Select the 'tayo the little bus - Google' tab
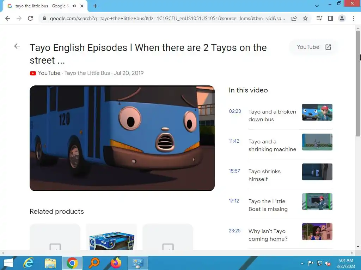 [x=42, y=6]
